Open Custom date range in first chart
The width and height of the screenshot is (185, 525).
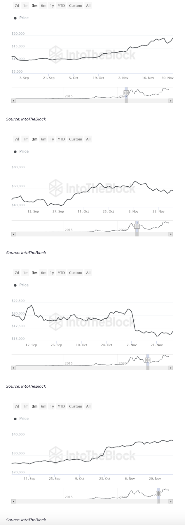coord(76,6)
